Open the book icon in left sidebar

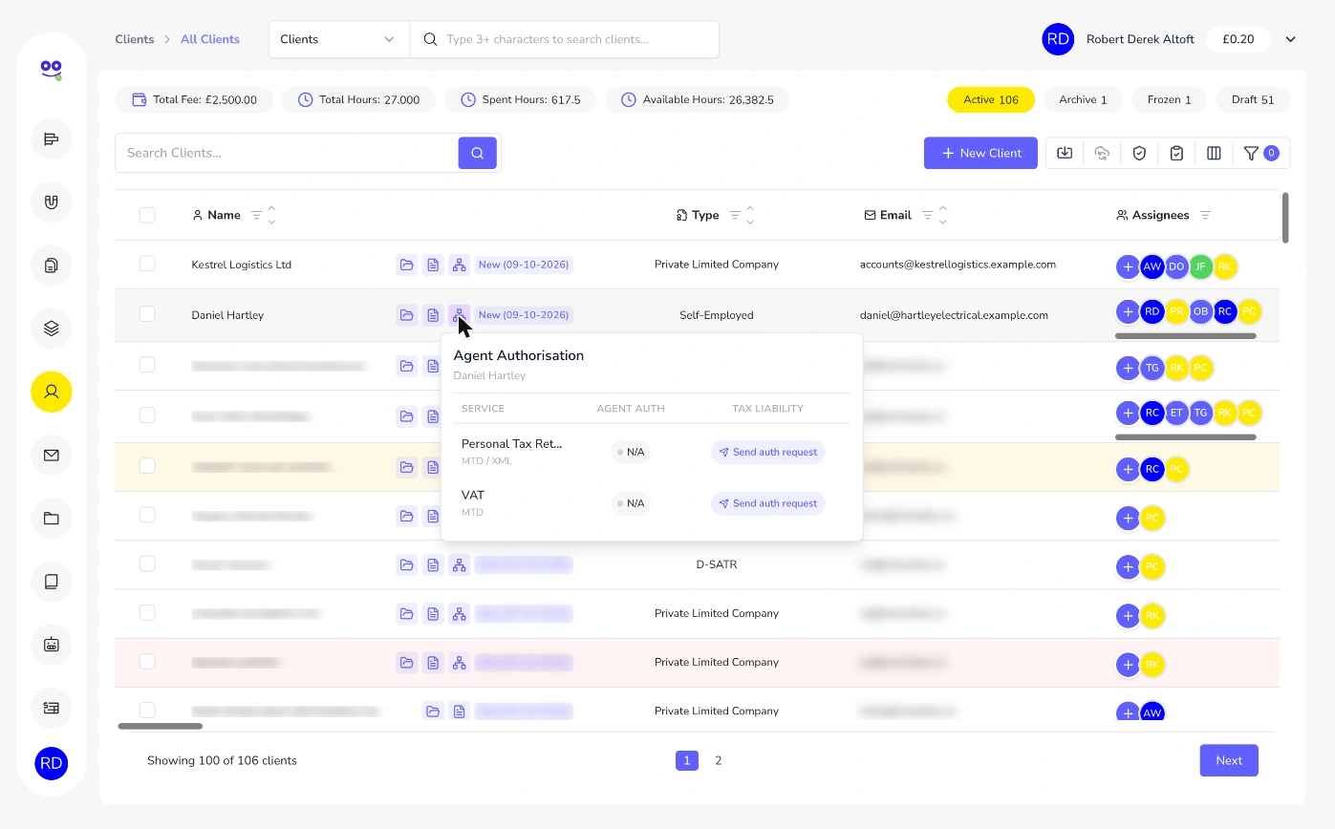[x=52, y=582]
